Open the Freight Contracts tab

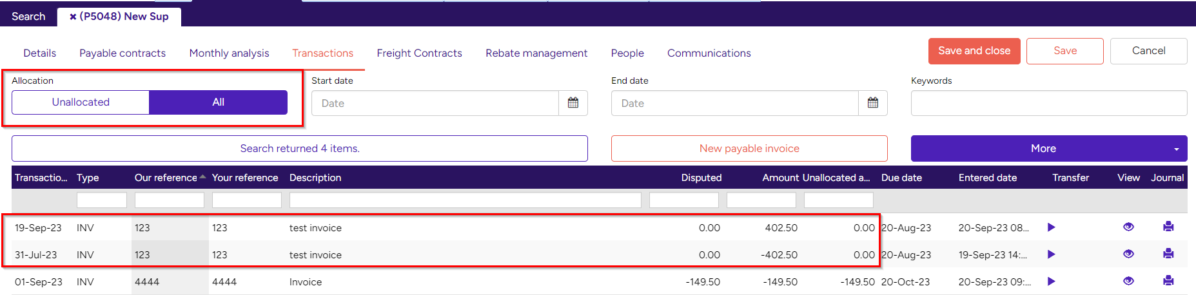tap(419, 53)
